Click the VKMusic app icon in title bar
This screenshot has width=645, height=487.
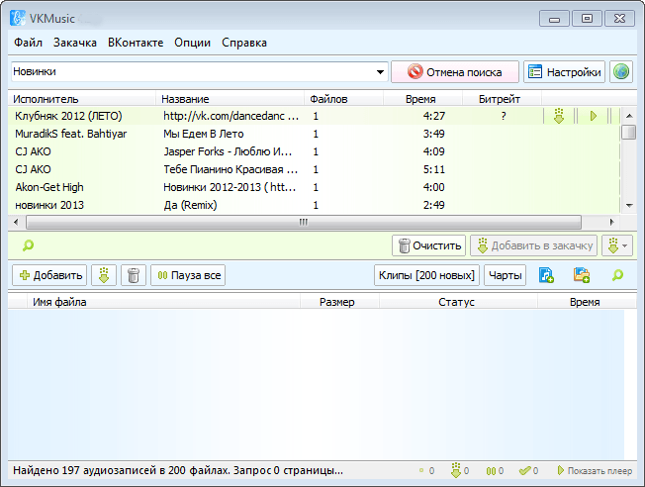point(18,18)
